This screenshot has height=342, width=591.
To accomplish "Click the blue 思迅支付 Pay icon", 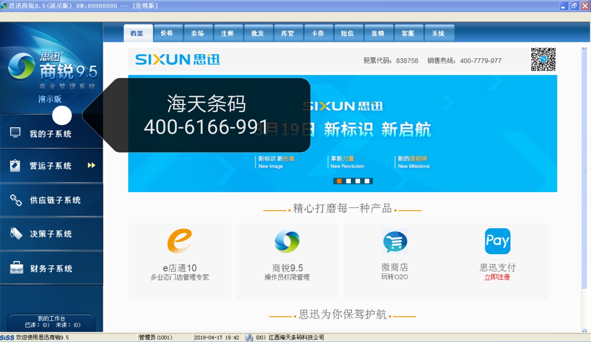I will (x=497, y=241).
